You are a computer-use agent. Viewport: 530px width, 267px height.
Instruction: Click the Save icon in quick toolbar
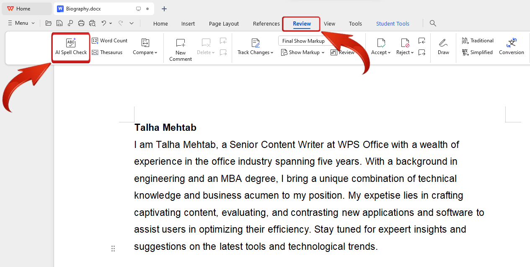pyautogui.click(x=59, y=23)
